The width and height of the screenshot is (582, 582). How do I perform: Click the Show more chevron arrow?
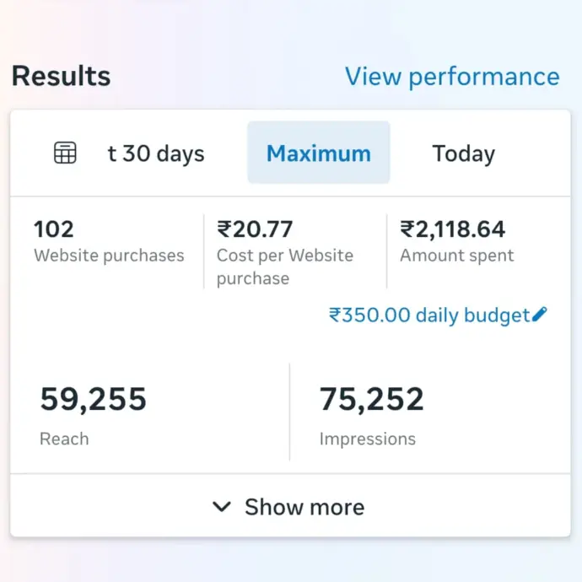tap(222, 507)
